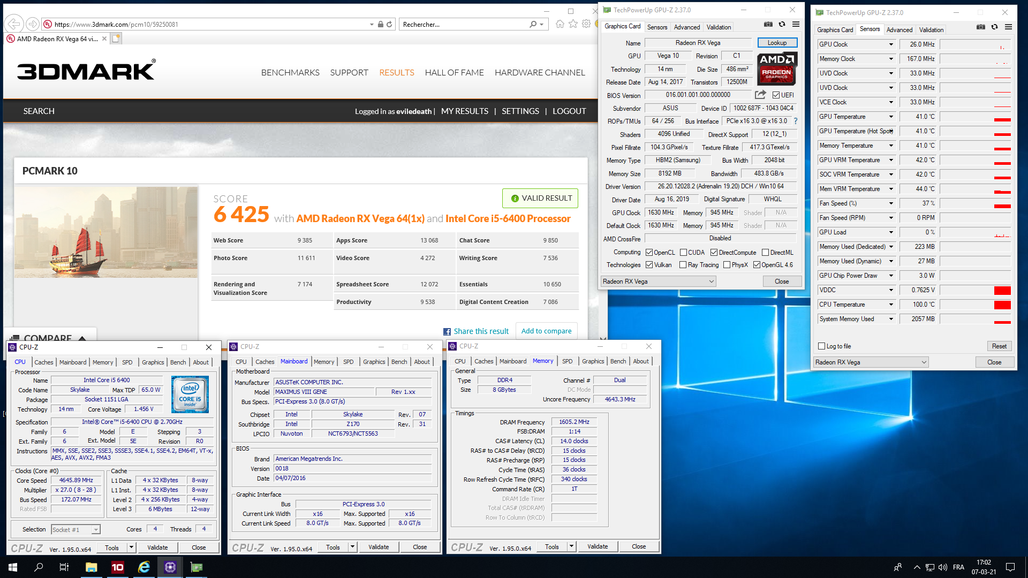Viewport: 1028px width, 578px height.
Task: Click the search magnifier in Rechercher box
Action: [x=533, y=24]
